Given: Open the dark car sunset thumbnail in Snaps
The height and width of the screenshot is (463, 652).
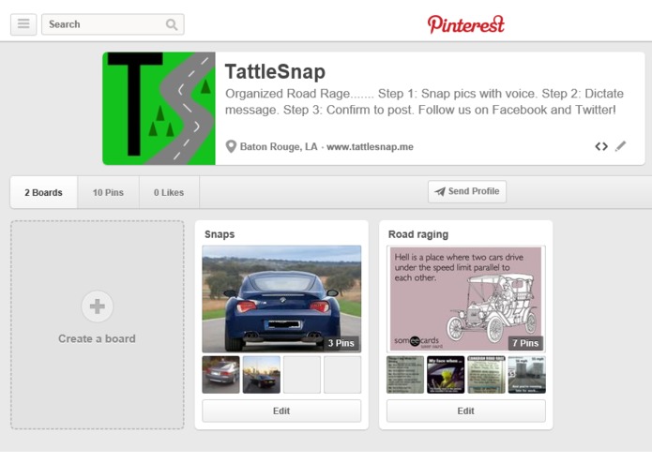Looking at the screenshot, I should (x=262, y=375).
